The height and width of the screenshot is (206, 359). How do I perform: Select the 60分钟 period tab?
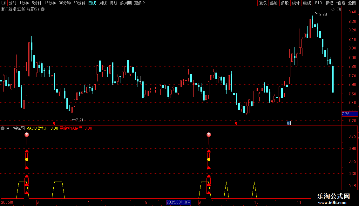coord(79,3)
